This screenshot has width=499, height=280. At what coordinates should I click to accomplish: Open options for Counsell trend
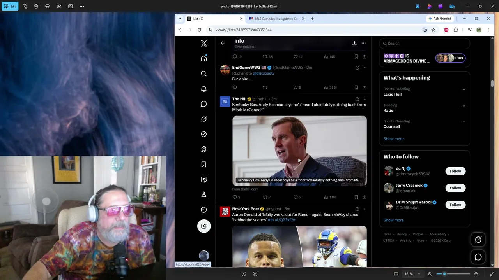[x=463, y=122]
